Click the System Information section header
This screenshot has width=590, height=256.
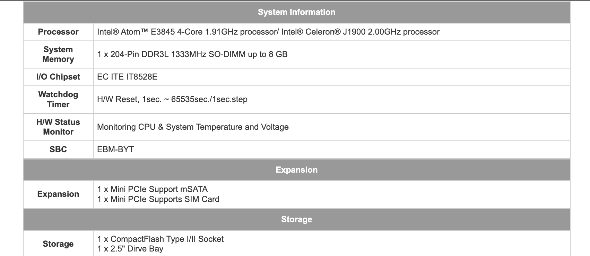pyautogui.click(x=296, y=12)
